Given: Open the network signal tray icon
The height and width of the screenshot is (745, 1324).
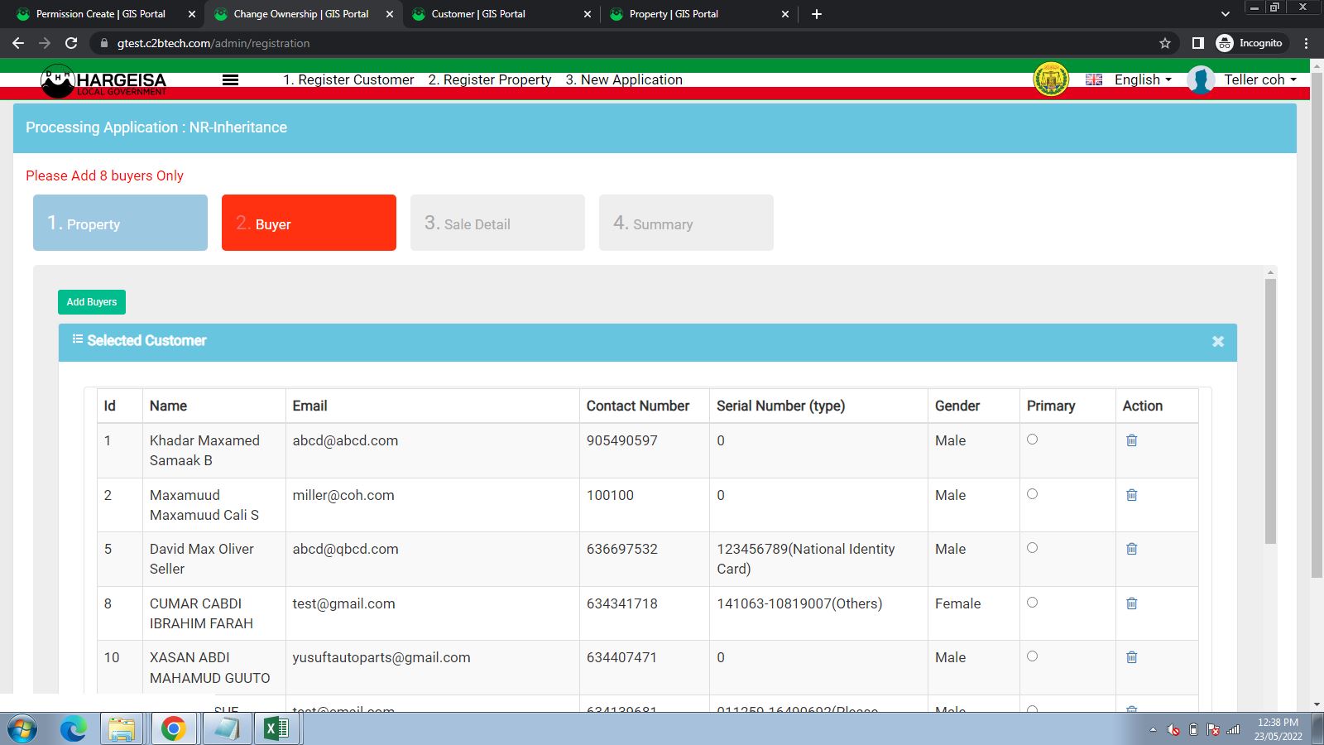Looking at the screenshot, I should coord(1233,730).
